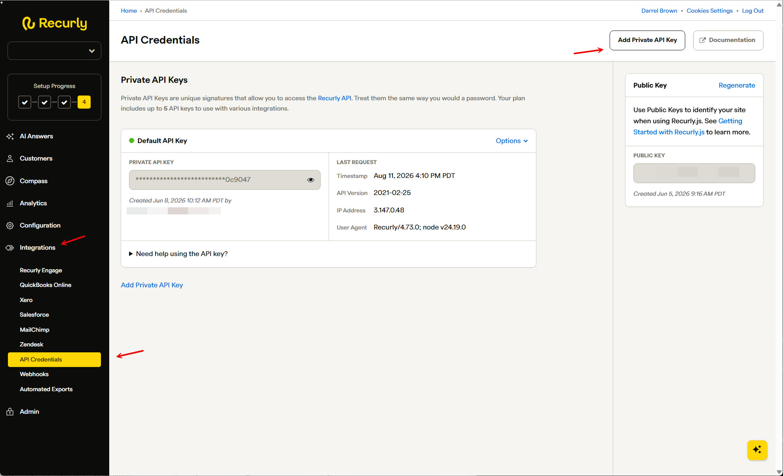Click first completed setup progress checkbox

pos(25,102)
